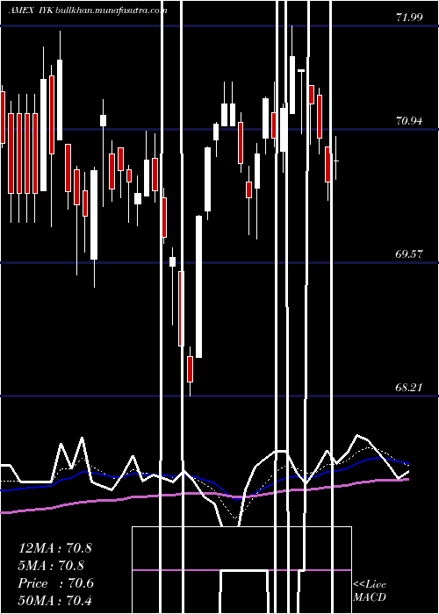Select the 70.94 price level label

click(x=409, y=121)
